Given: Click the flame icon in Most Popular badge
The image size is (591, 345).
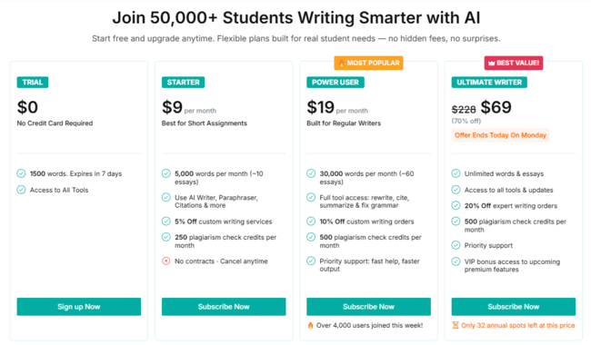Looking at the screenshot, I should tap(341, 64).
